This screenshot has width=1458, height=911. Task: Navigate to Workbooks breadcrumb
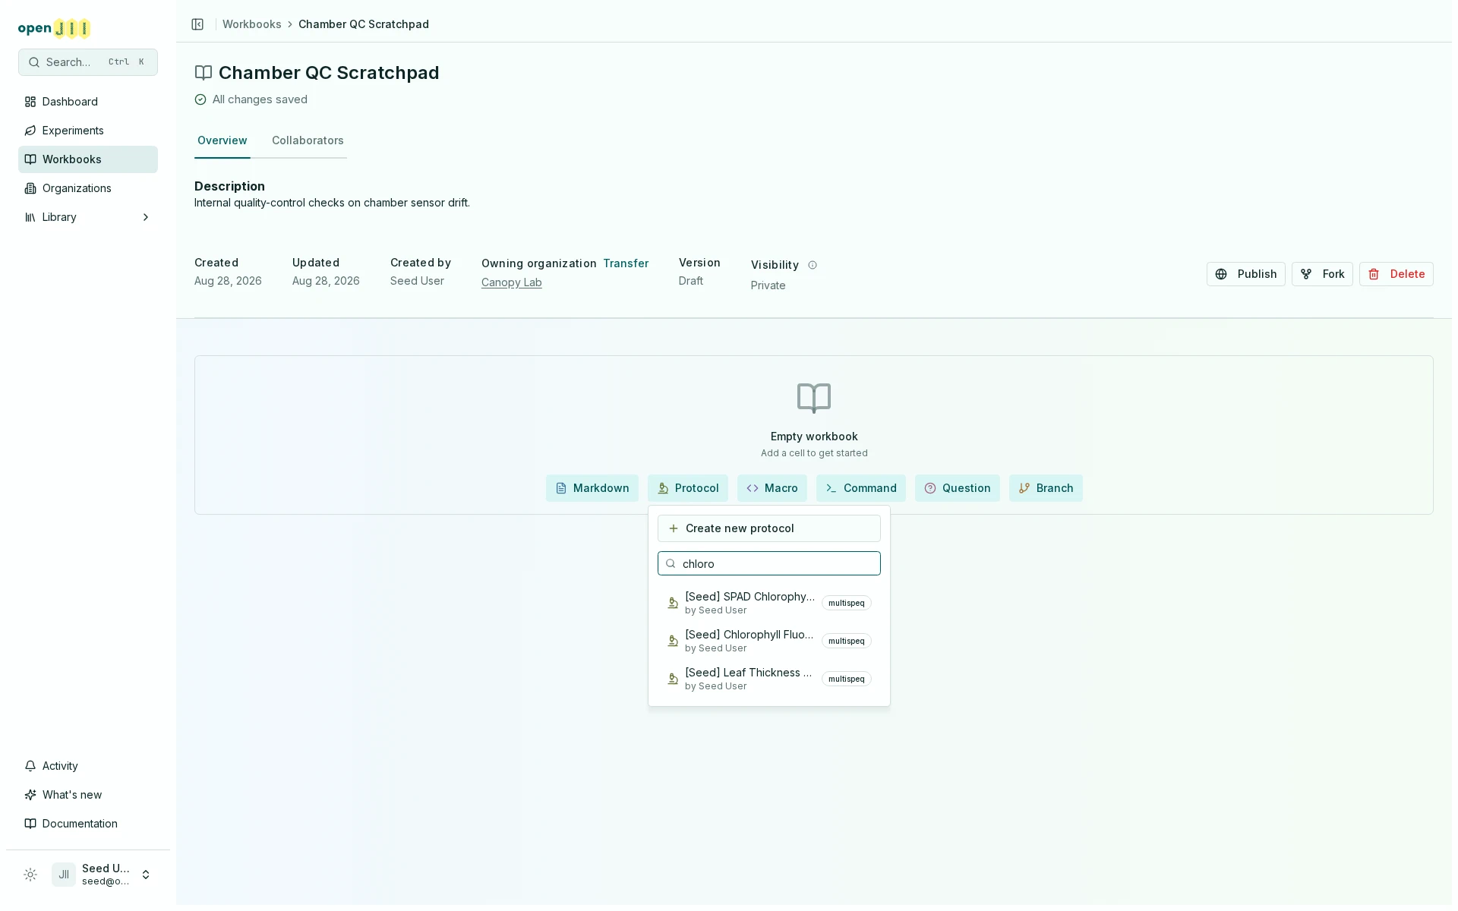251,24
